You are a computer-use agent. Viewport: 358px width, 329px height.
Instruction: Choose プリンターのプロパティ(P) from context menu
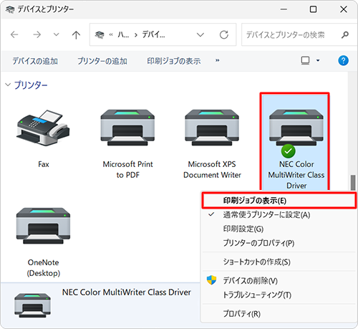pyautogui.click(x=279, y=243)
